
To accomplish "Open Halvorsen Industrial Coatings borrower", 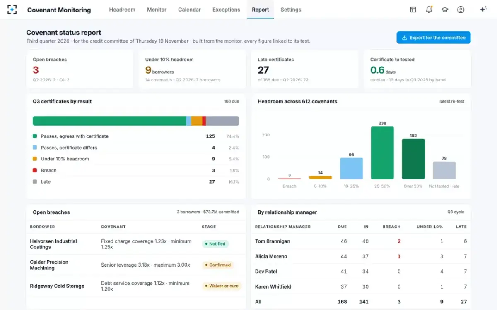I will click(x=53, y=244).
